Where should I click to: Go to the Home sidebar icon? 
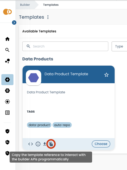(7, 39)
